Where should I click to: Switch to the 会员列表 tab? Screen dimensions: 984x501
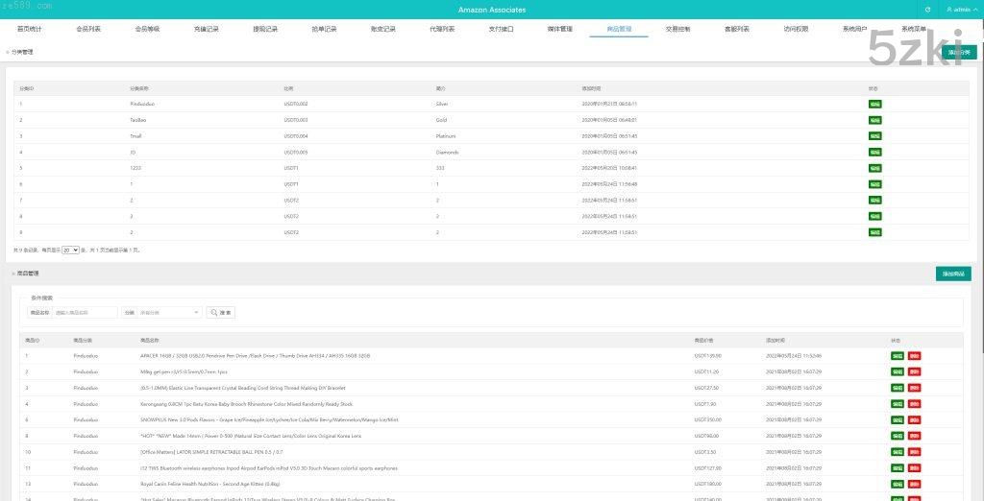click(x=88, y=30)
